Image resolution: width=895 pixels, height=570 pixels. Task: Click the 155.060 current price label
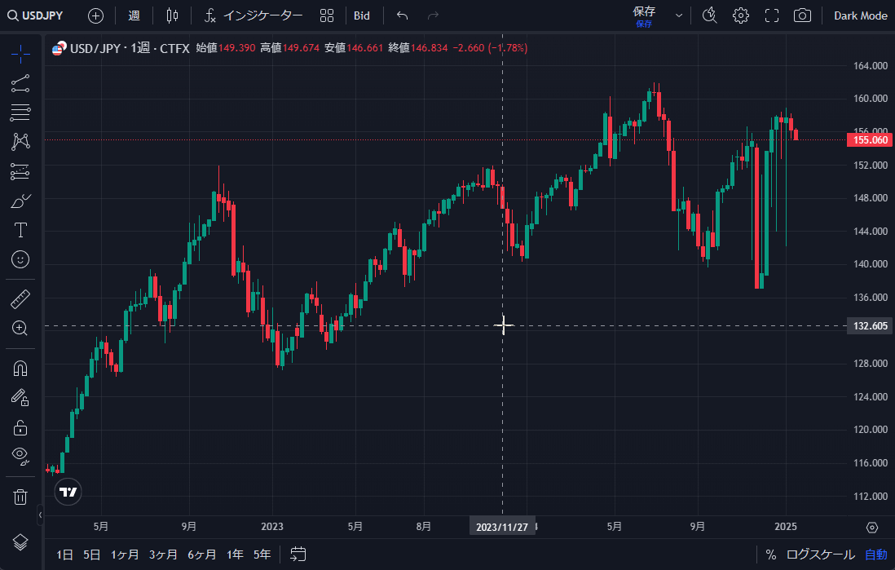(871, 140)
